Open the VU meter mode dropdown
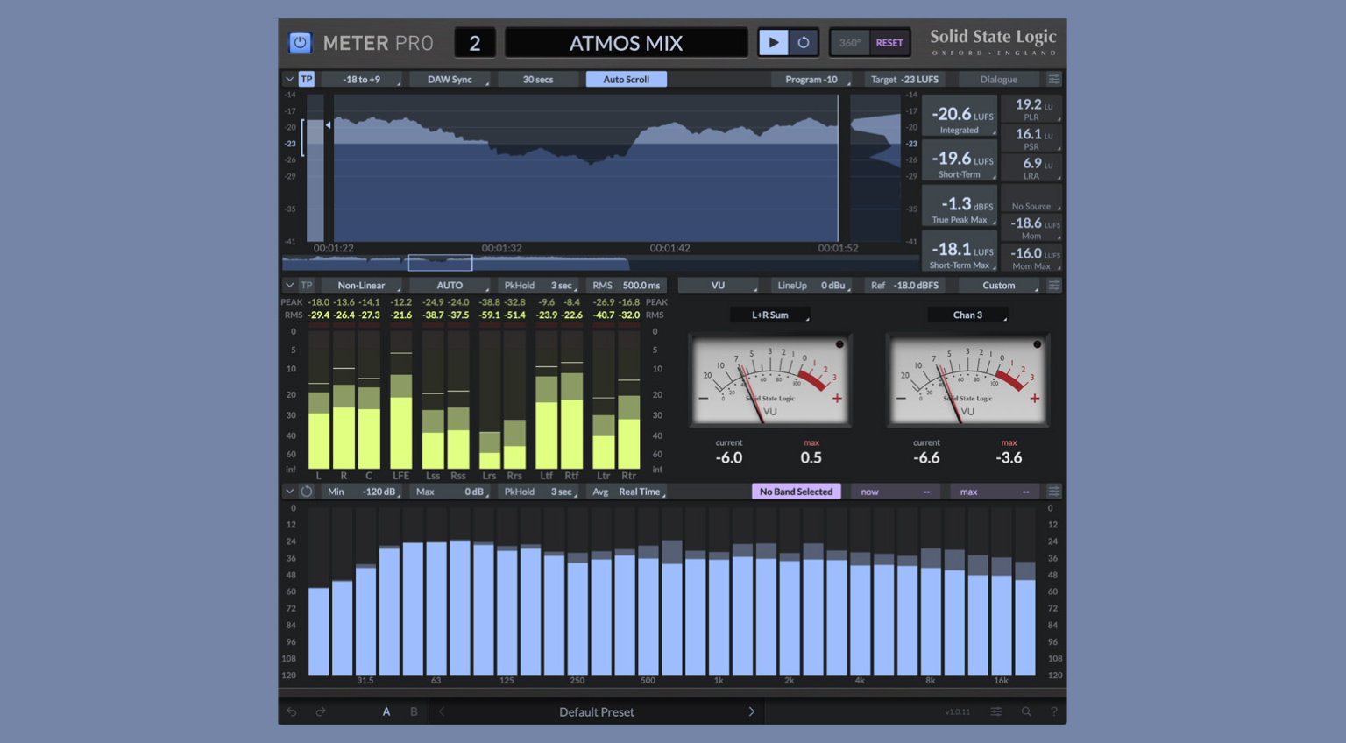The height and width of the screenshot is (743, 1346). [719, 285]
